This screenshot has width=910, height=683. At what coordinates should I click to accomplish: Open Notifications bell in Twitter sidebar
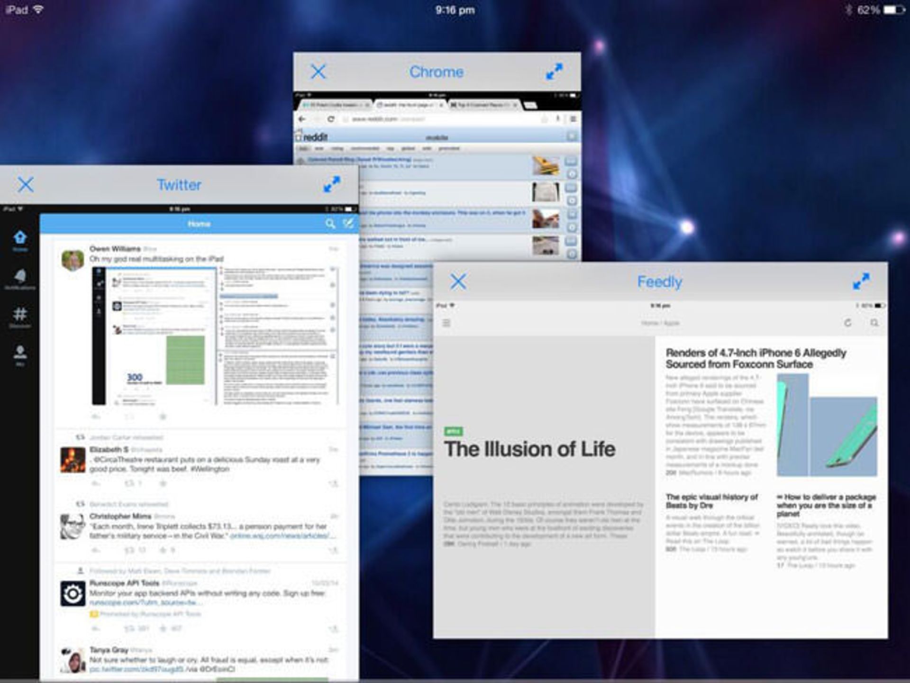[20, 279]
